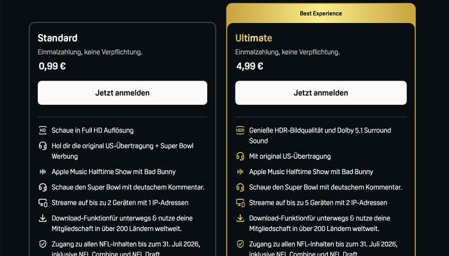
Task: Click the download icon in the Ultimate plan
Action: [x=240, y=218]
